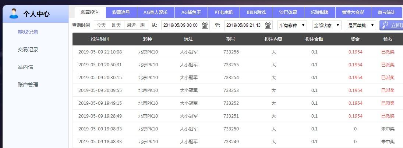Open 交易记录 in the sidebar

pyautogui.click(x=28, y=49)
